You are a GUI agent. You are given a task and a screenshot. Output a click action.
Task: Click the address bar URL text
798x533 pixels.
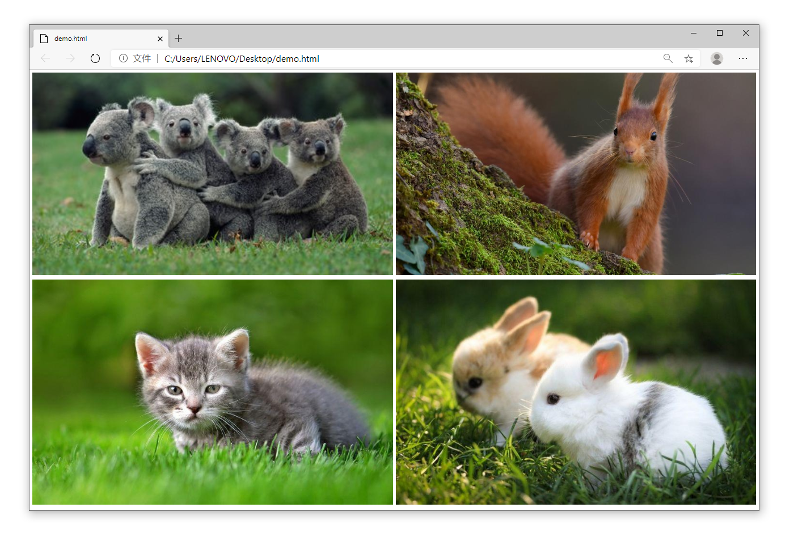click(x=242, y=58)
